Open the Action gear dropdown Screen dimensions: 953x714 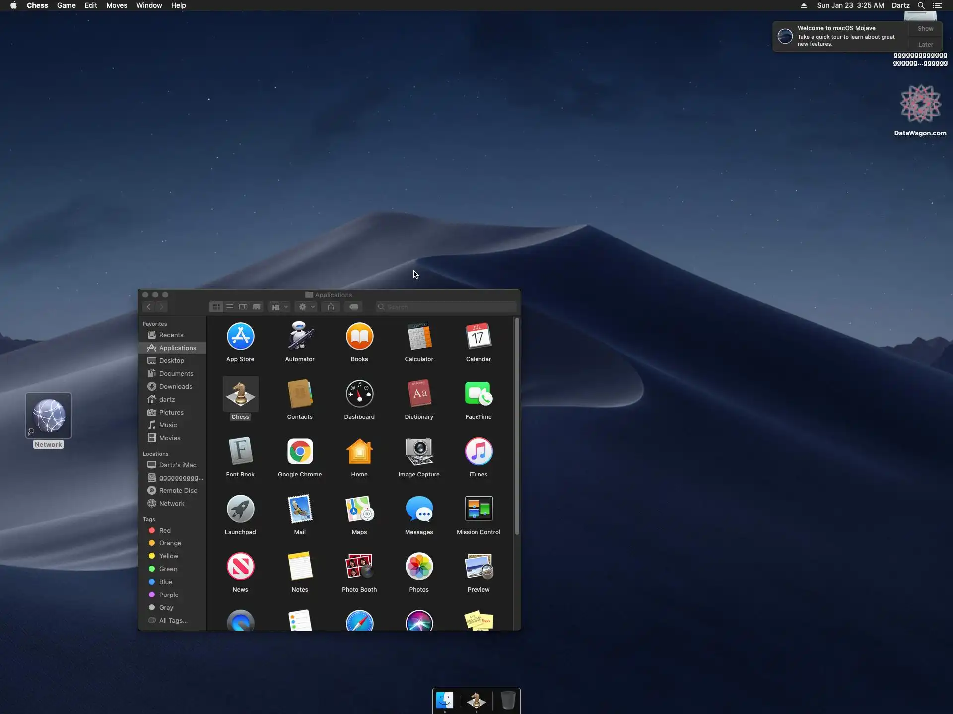pos(306,307)
